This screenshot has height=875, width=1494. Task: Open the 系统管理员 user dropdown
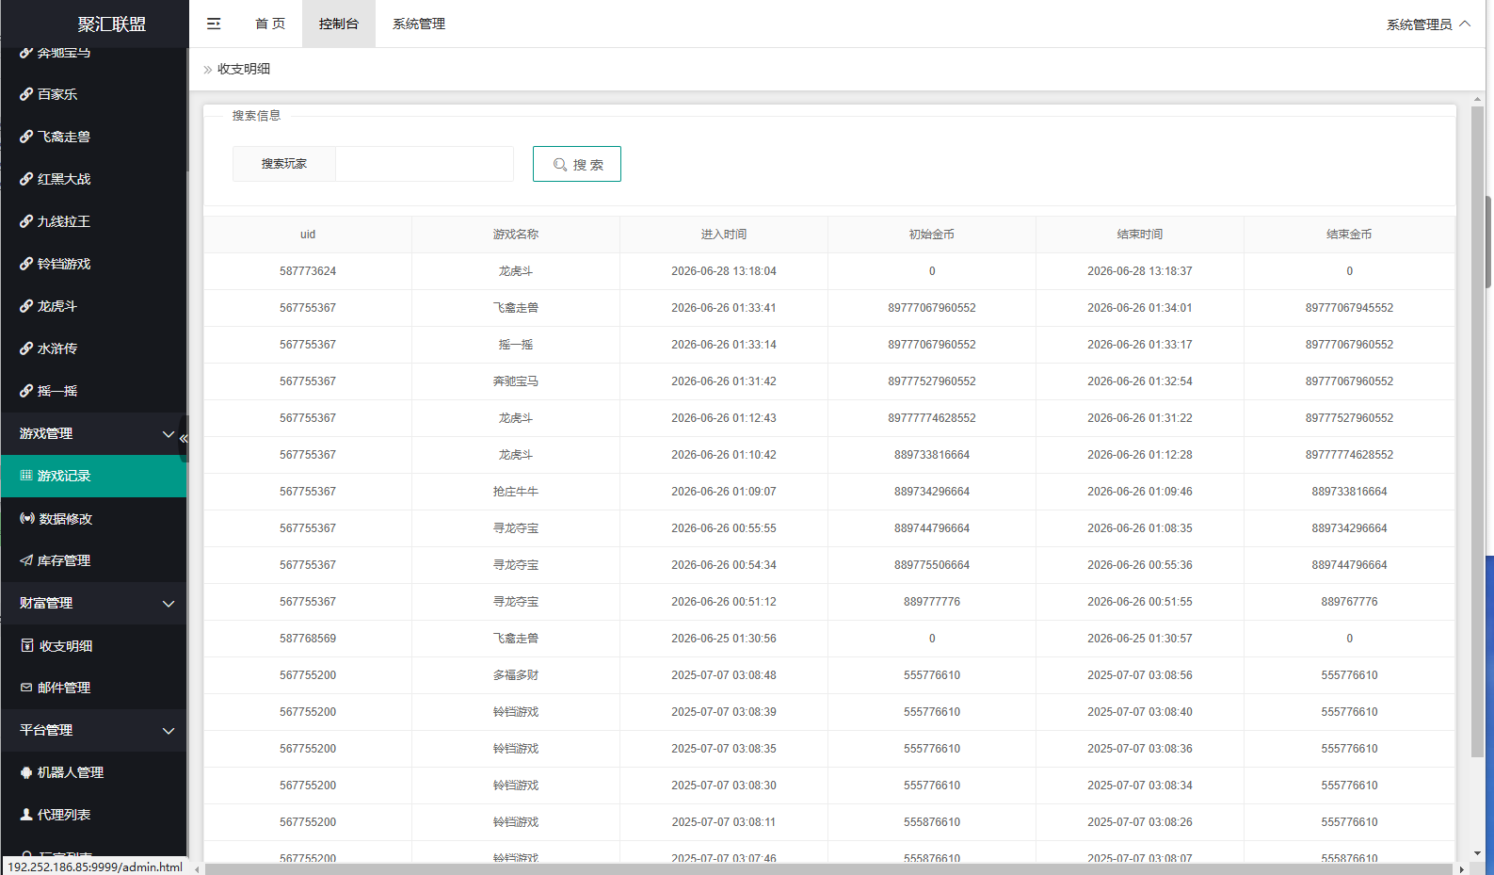1427,24
